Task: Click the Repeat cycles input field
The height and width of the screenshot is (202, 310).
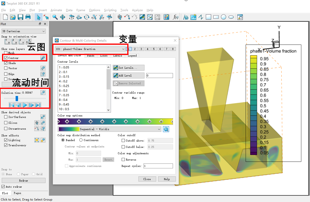Action: tap(158, 166)
